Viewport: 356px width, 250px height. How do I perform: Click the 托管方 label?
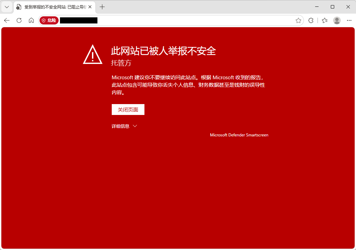pyautogui.click(x=121, y=63)
